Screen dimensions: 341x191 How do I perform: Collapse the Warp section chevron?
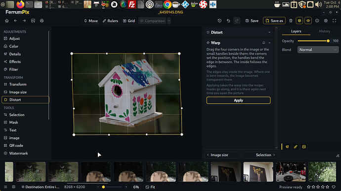(269, 43)
